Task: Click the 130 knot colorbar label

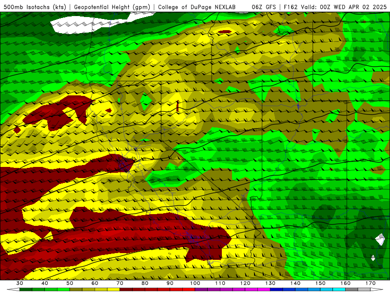Action: [x=271, y=283]
